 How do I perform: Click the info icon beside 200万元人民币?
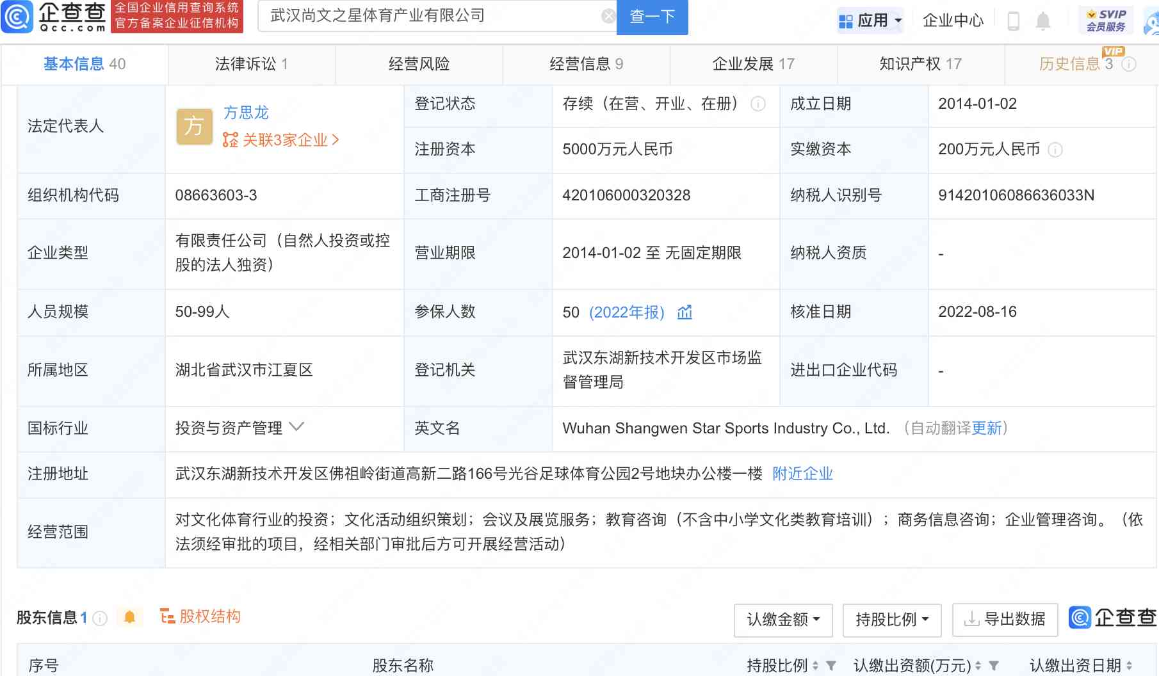click(1055, 150)
